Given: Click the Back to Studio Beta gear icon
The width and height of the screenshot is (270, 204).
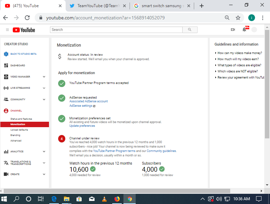Looking at the screenshot, I should click(x=6, y=54).
